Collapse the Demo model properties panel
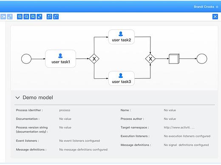221x165 pixels. pos(17,98)
